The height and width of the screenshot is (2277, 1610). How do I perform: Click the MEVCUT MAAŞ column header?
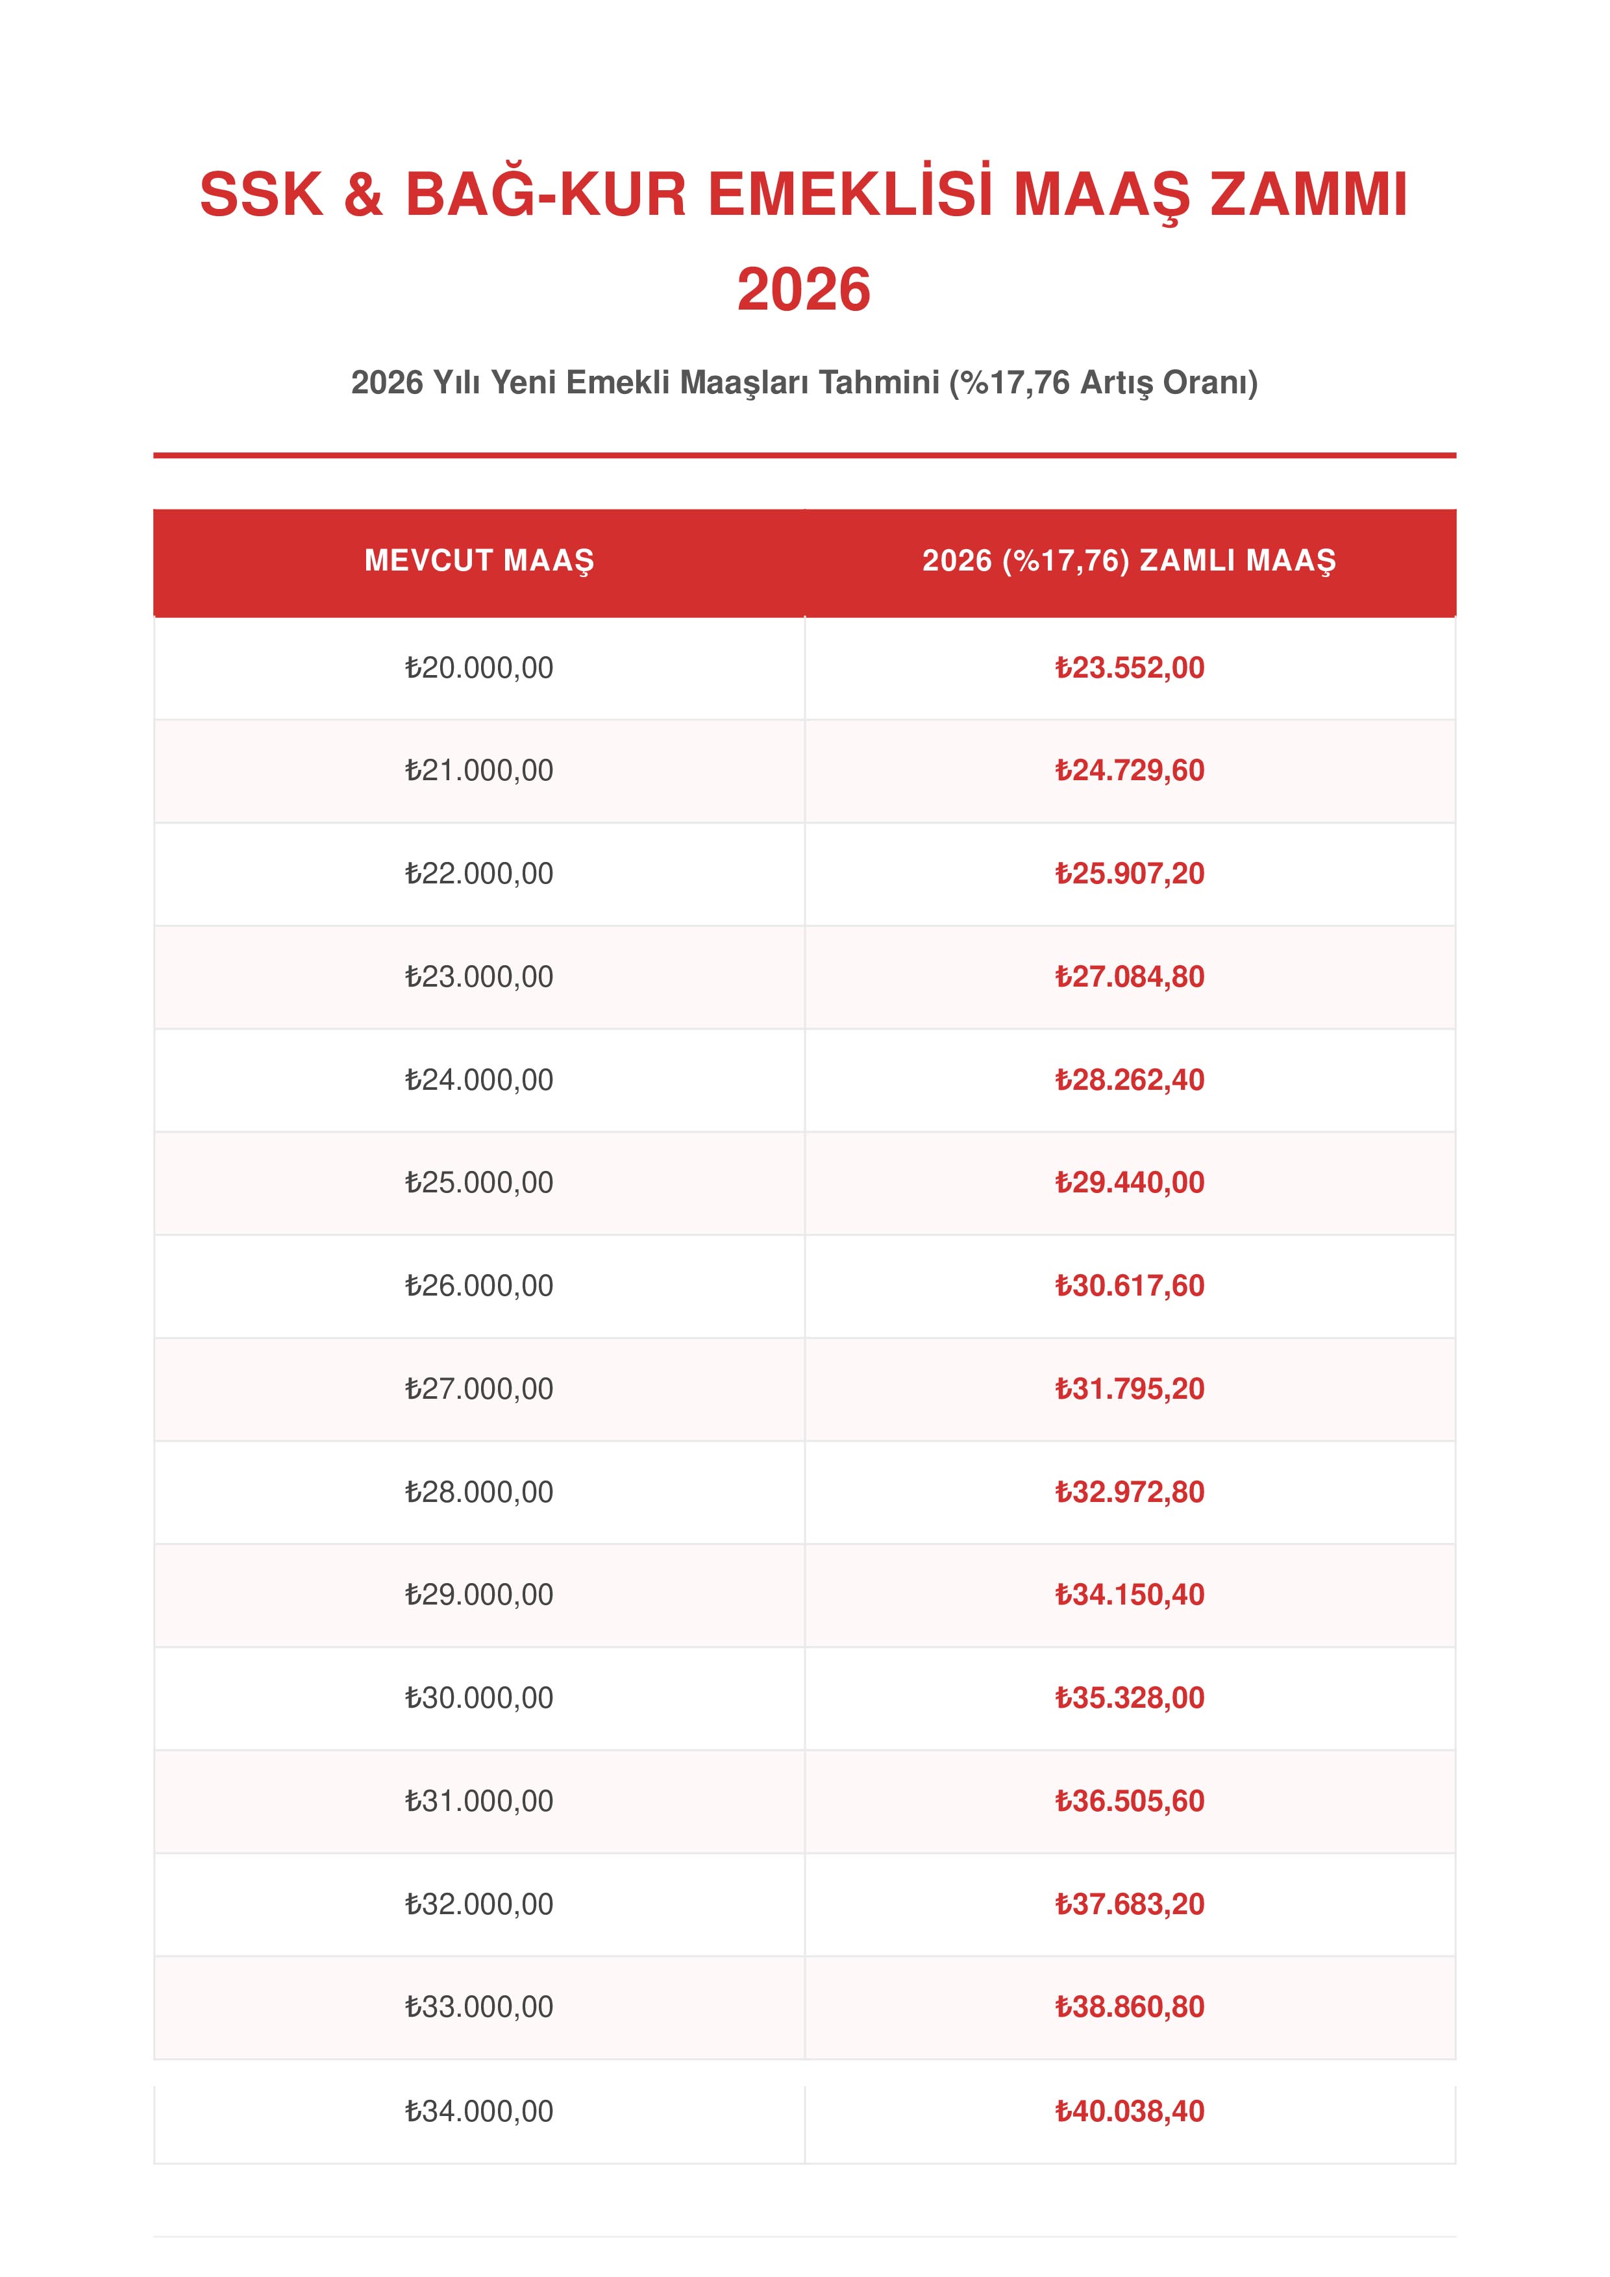tap(479, 561)
